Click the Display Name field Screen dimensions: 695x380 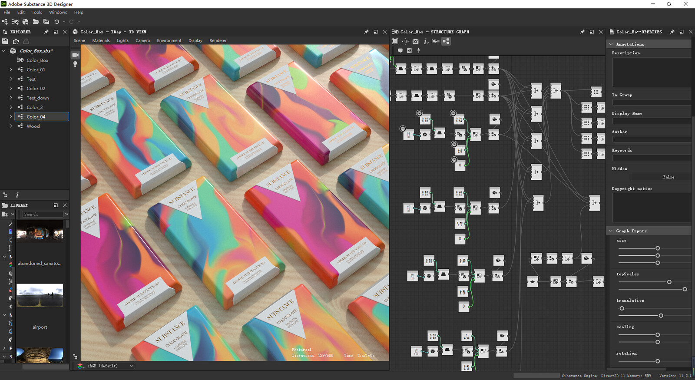tap(652, 121)
